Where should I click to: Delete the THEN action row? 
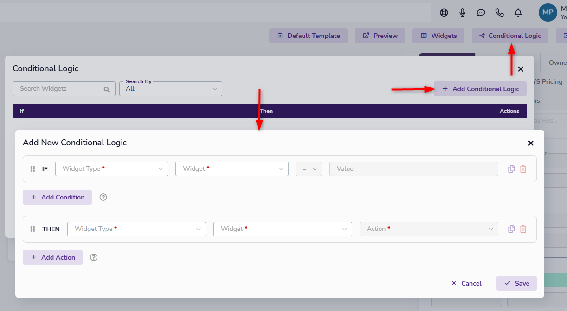click(523, 229)
